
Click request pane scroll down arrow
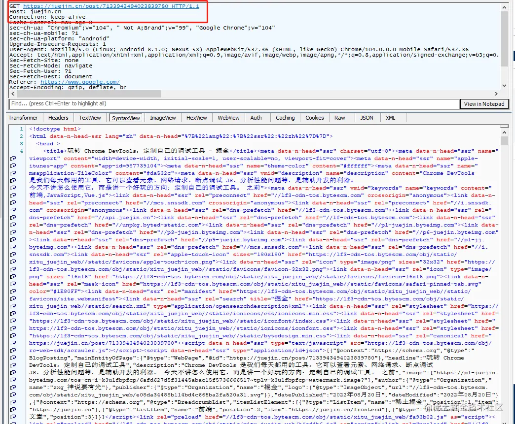[505, 86]
